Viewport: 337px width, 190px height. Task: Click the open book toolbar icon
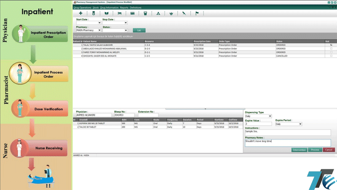106,13
